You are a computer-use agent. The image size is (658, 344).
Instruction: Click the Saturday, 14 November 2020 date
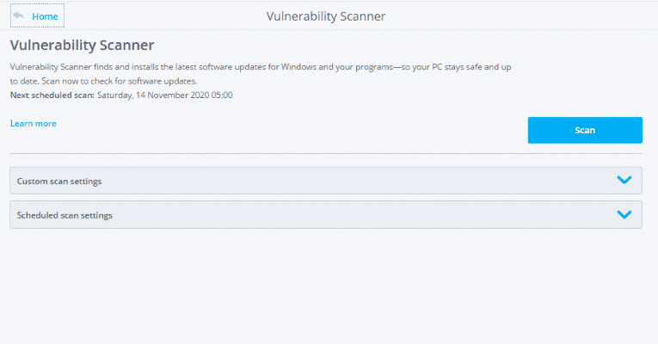pos(153,95)
